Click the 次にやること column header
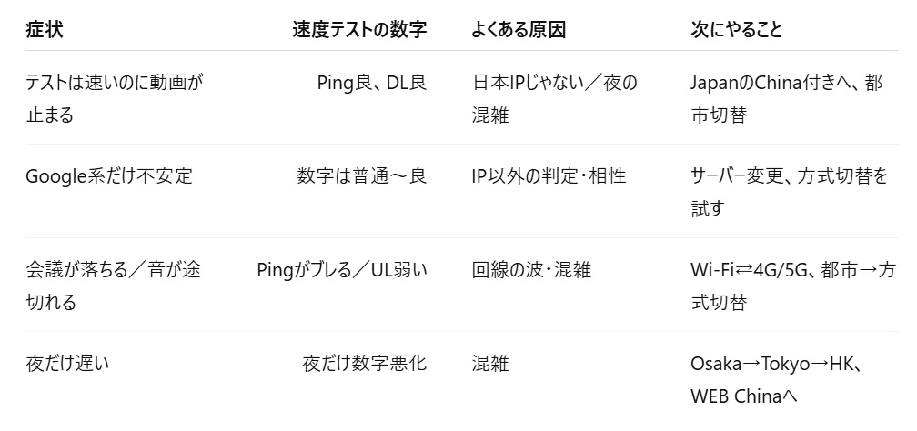Screen dimensions: 917x431 coord(737,29)
